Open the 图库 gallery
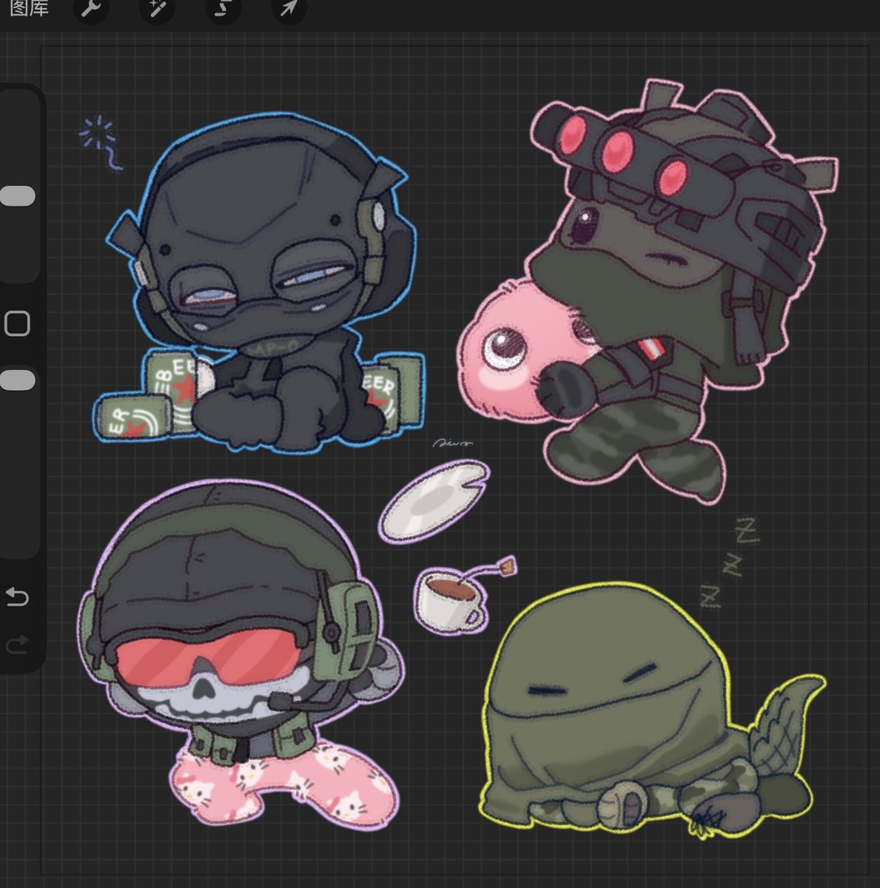 (29, 9)
